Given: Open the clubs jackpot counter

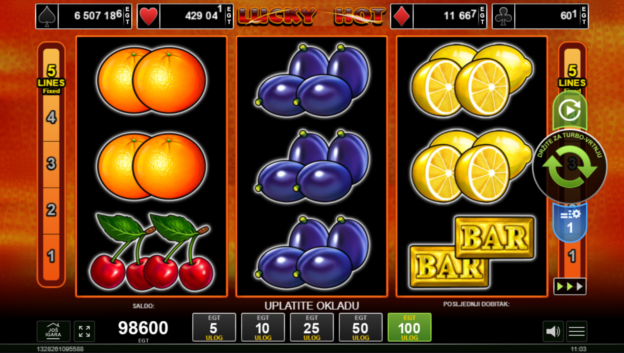Looking at the screenshot, I should pos(540,16).
